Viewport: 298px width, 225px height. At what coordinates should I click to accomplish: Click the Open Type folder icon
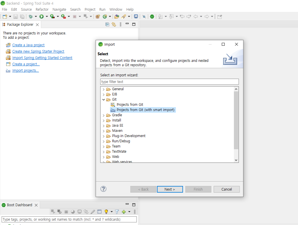(x=117, y=16)
